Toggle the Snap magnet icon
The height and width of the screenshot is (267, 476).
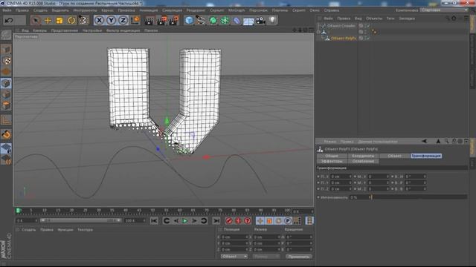click(6, 134)
